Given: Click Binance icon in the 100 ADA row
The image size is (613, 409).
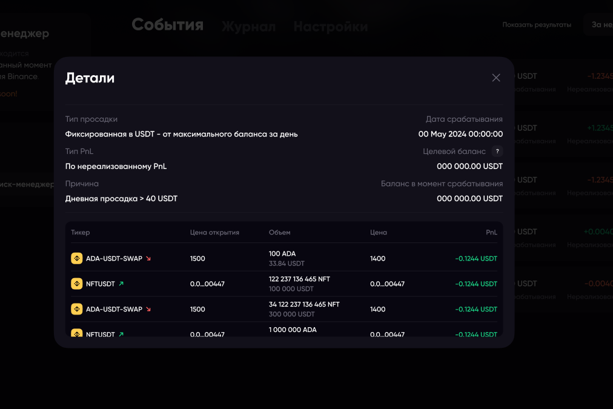Looking at the screenshot, I should 77,258.
